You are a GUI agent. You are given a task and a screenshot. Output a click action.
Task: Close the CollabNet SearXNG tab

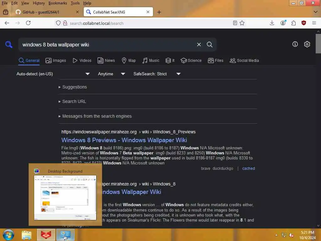(x=148, y=12)
